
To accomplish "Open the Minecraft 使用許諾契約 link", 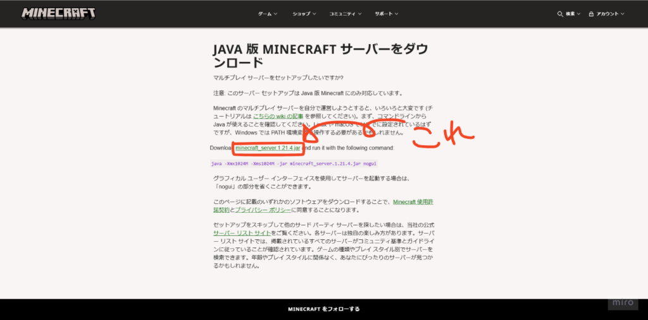I will 414,202.
